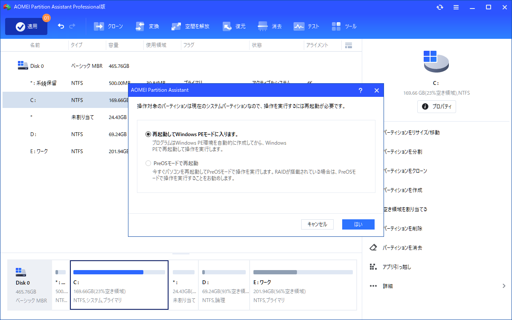The height and width of the screenshot is (320, 512).
Task: Open the hamburger menu in title bar
Action: [x=456, y=7]
